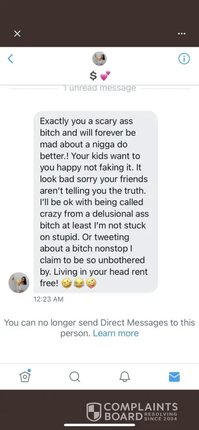Viewport: 199px width, 430px height.
Task: Select the blue Messages envelope icon
Action: 174,377
